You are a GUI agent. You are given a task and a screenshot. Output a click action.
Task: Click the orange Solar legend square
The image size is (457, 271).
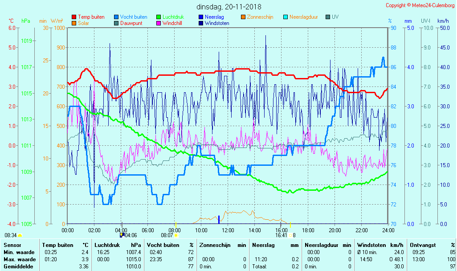point(74,23)
